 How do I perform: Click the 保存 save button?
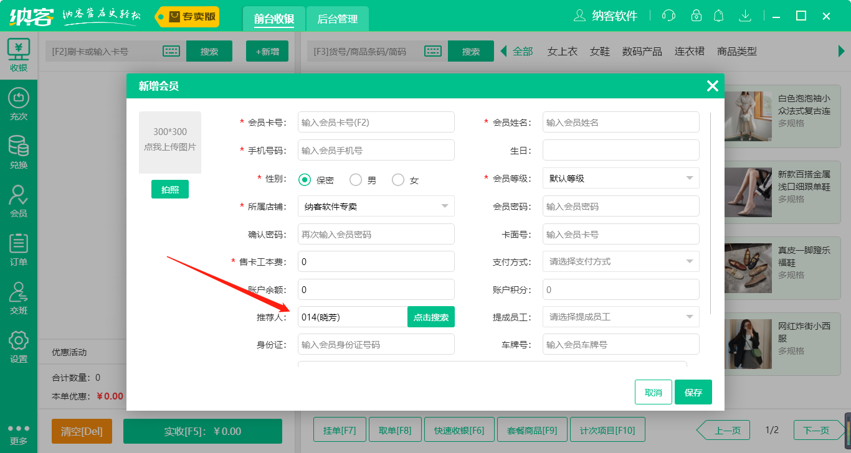(693, 392)
